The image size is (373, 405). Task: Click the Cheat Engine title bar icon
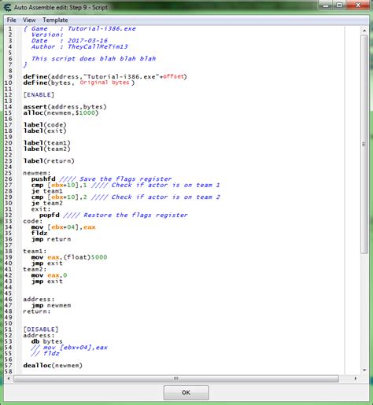tap(7, 7)
